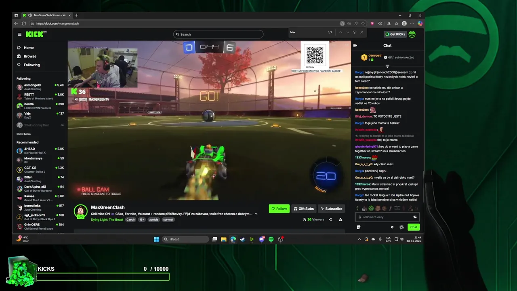Click the stream video player
The width and height of the screenshot is (517, 291).
coord(209,120)
